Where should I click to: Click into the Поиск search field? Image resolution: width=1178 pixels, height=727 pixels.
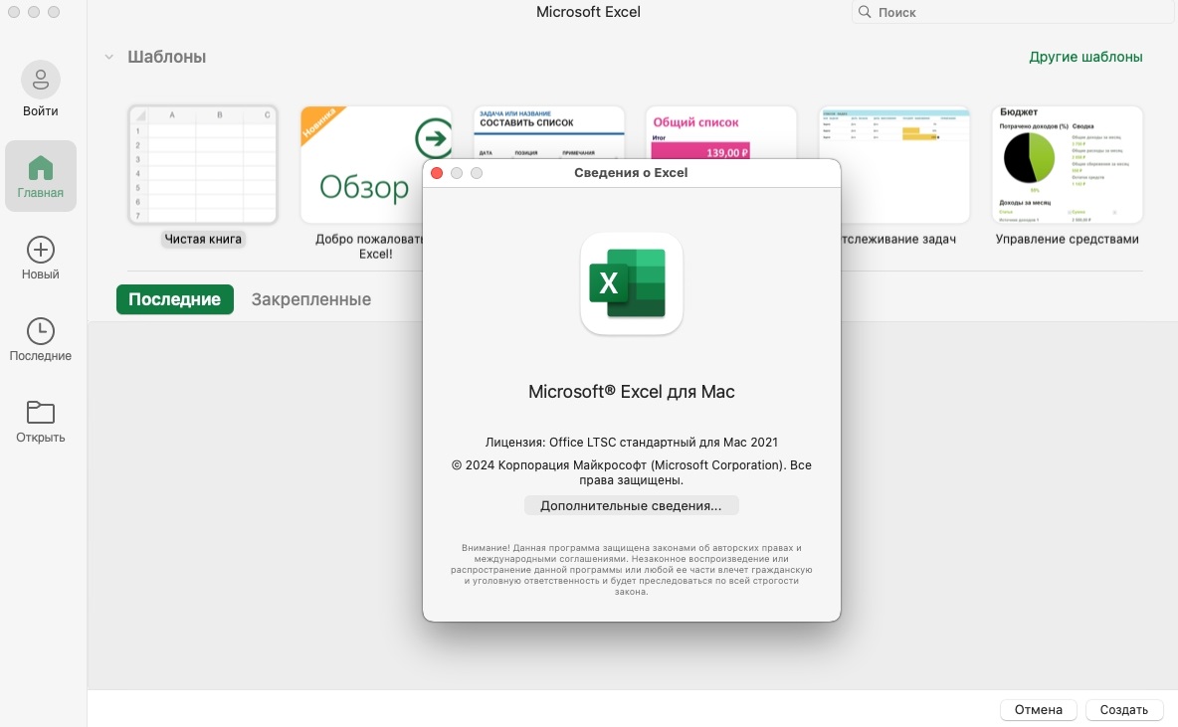click(x=1015, y=12)
